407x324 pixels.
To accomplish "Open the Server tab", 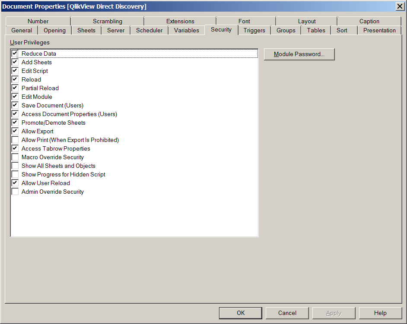I will [x=116, y=30].
